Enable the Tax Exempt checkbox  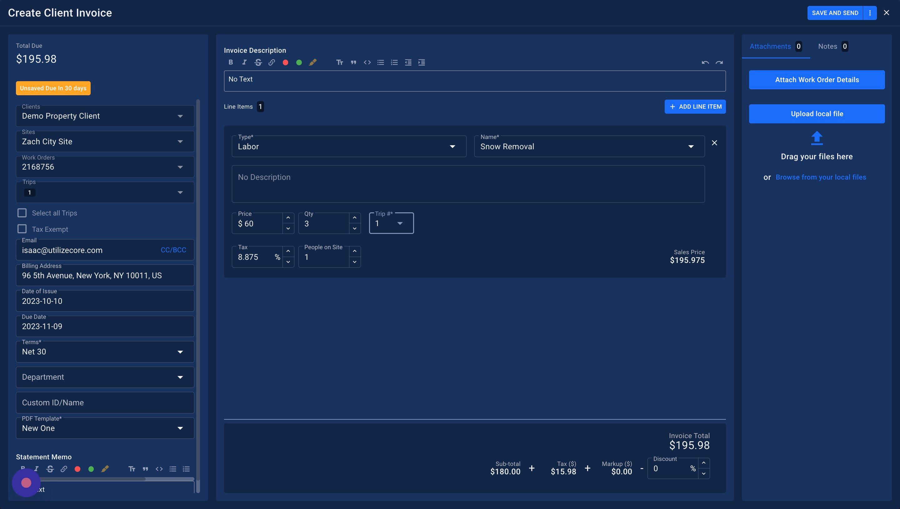point(22,229)
